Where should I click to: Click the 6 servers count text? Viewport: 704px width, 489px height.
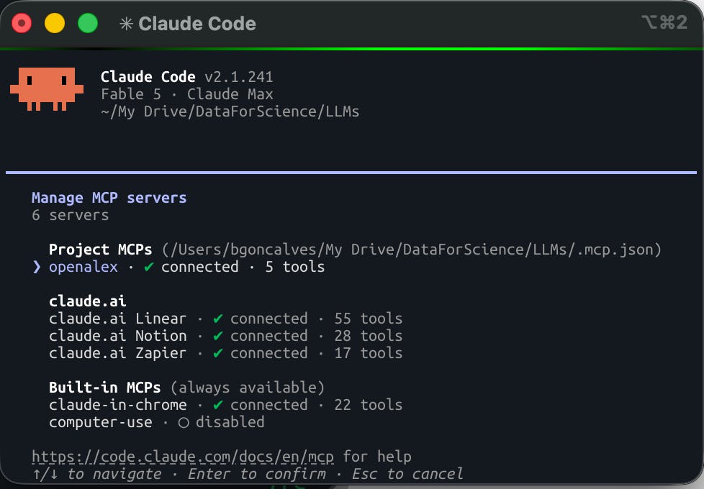pos(71,215)
